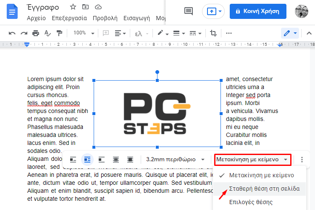
Task: Click the misspelled words felis, eget commodo
Action: point(54,103)
